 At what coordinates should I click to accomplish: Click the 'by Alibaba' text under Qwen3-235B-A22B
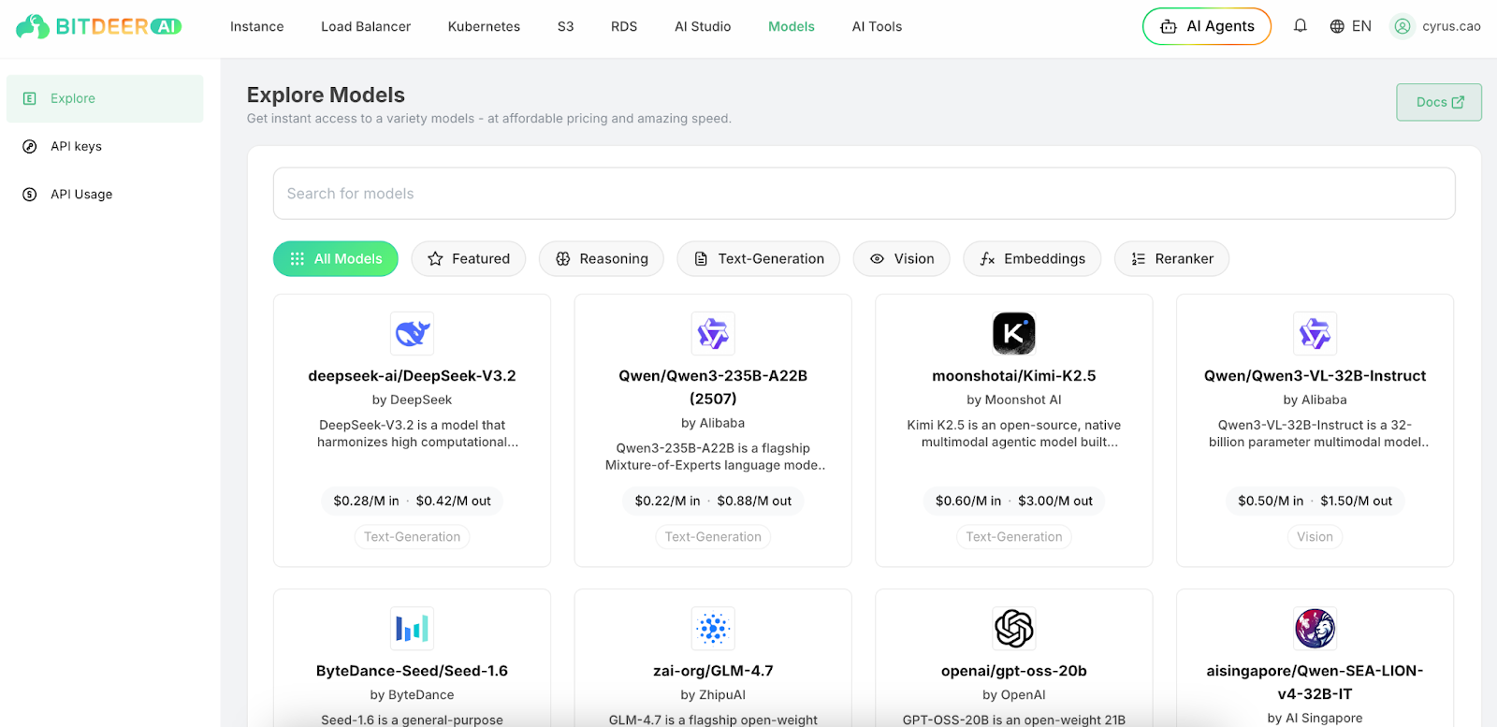(x=713, y=423)
